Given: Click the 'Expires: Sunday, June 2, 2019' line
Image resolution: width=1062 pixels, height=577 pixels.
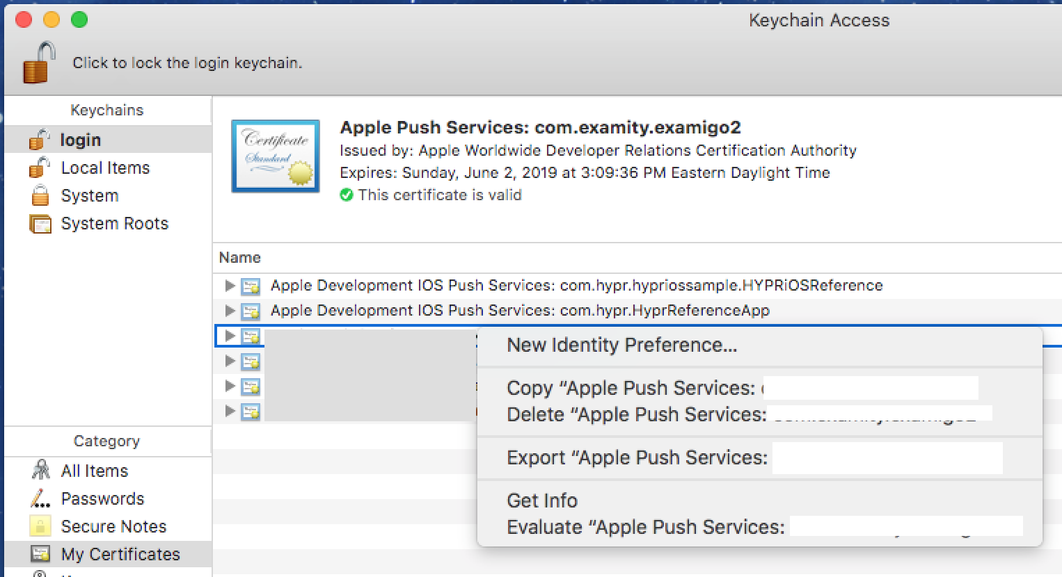Looking at the screenshot, I should coord(585,172).
